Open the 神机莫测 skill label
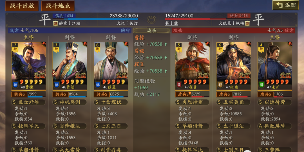 [x=70, y=102]
